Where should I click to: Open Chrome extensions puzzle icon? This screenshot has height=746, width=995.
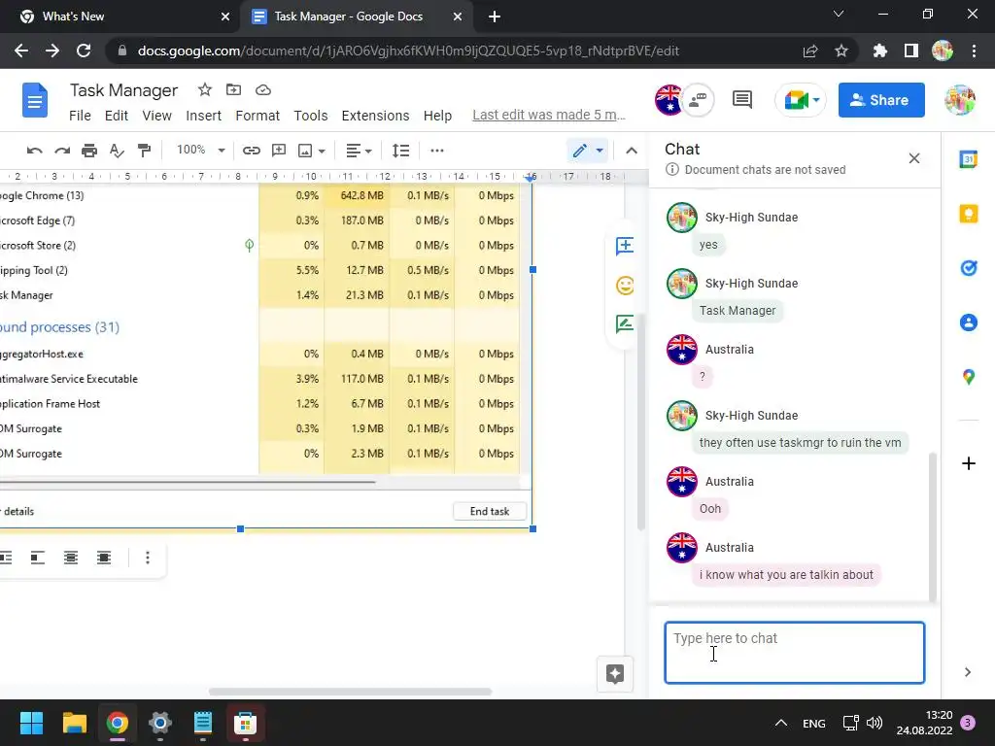880,51
